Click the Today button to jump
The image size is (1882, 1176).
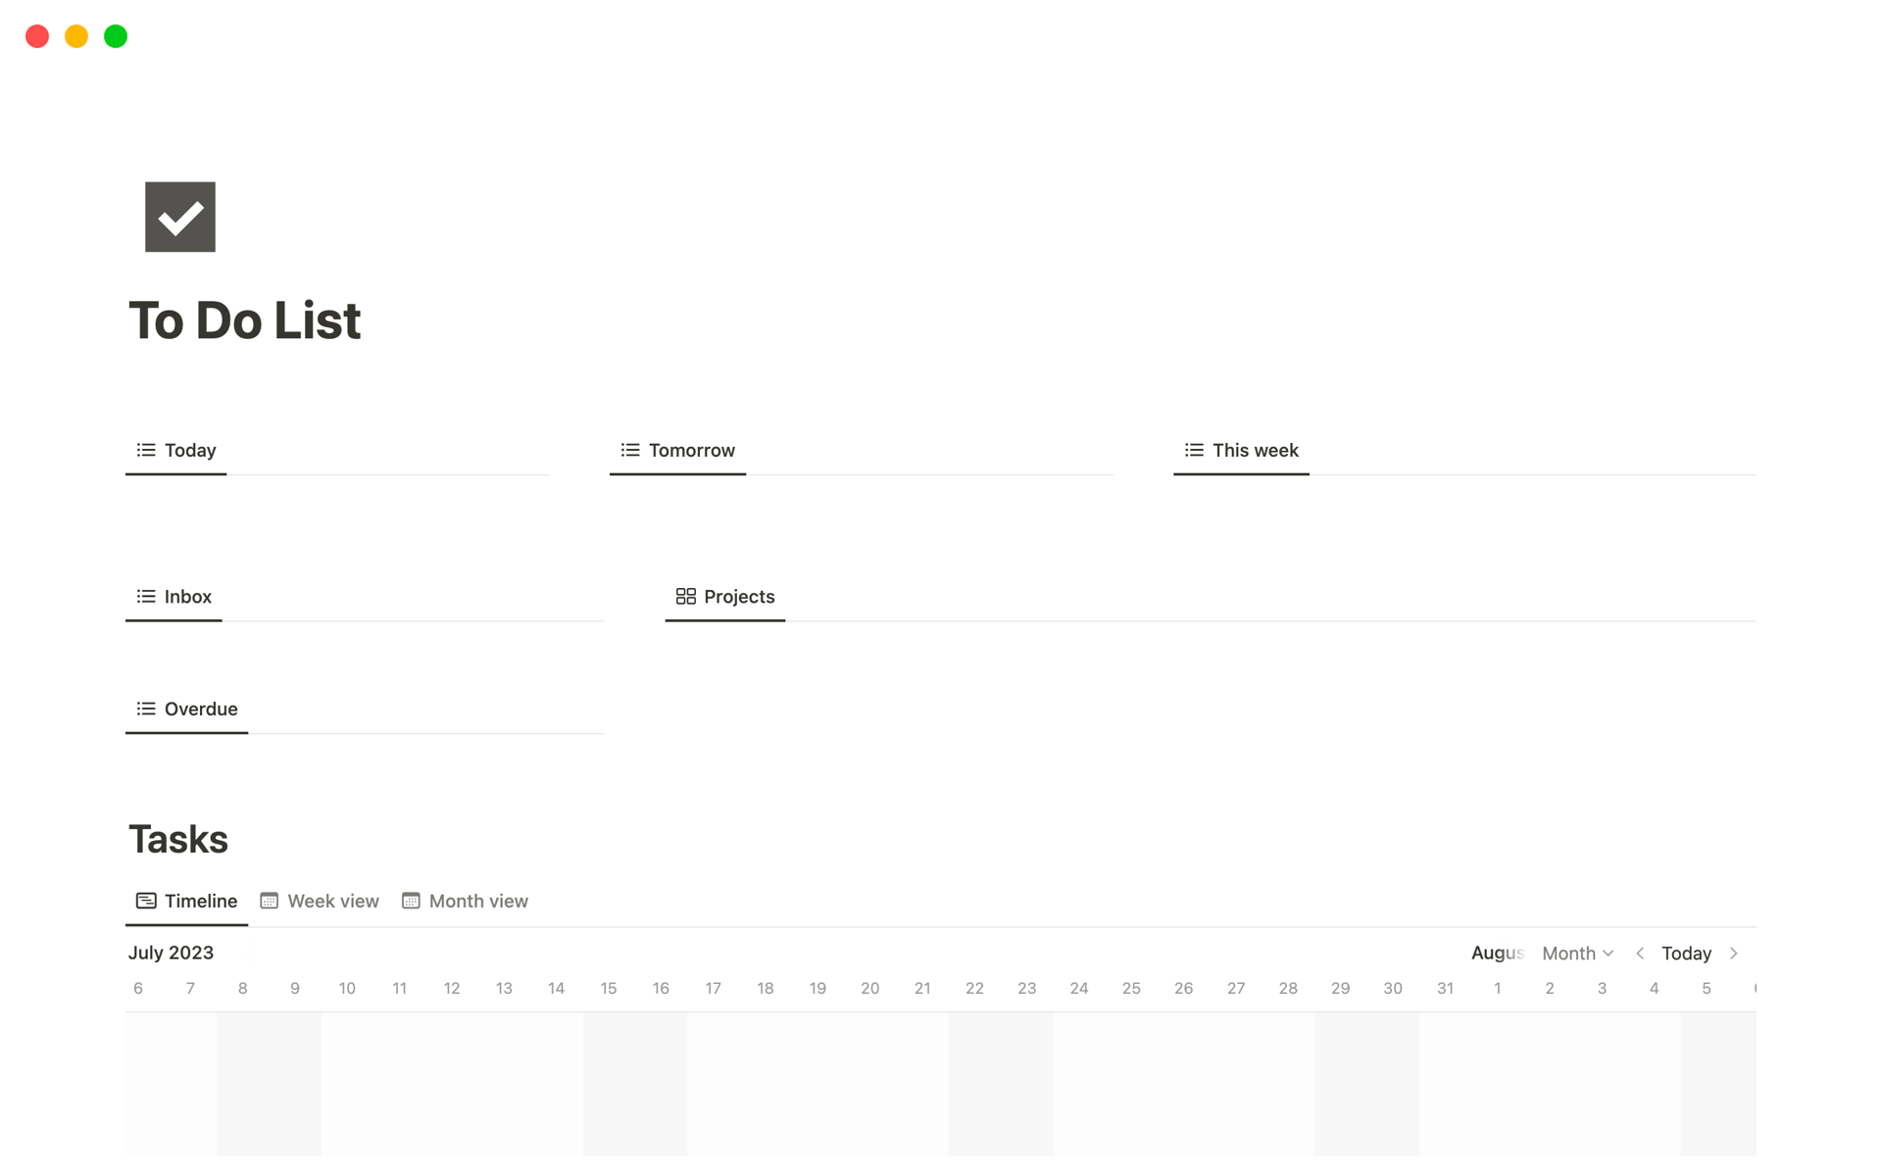[1686, 953]
